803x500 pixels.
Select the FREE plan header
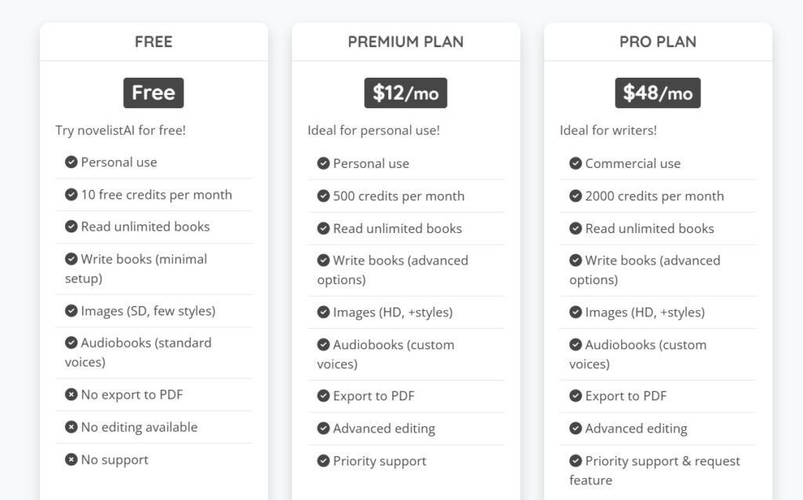point(154,42)
